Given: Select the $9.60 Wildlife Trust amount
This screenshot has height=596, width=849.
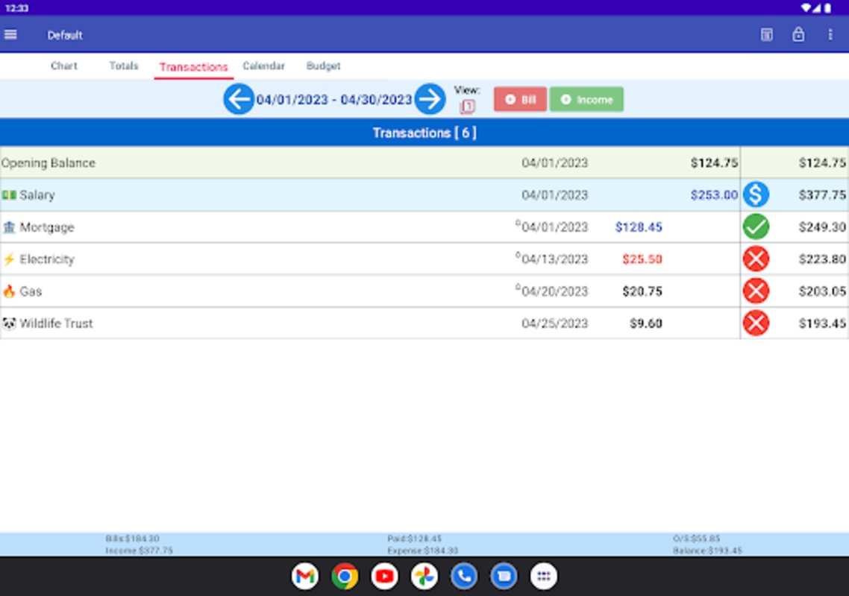Looking at the screenshot, I should pyautogui.click(x=646, y=323).
